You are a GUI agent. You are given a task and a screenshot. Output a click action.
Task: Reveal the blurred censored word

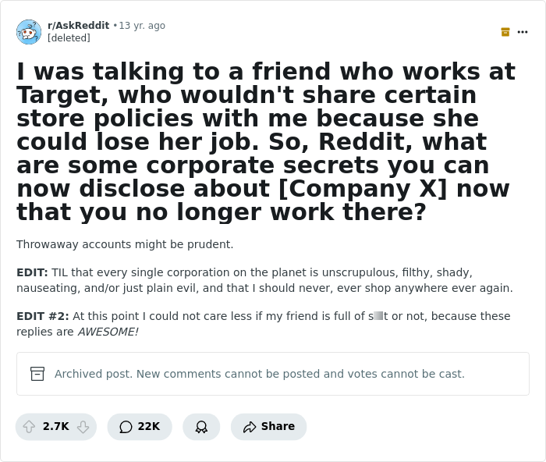click(x=378, y=316)
